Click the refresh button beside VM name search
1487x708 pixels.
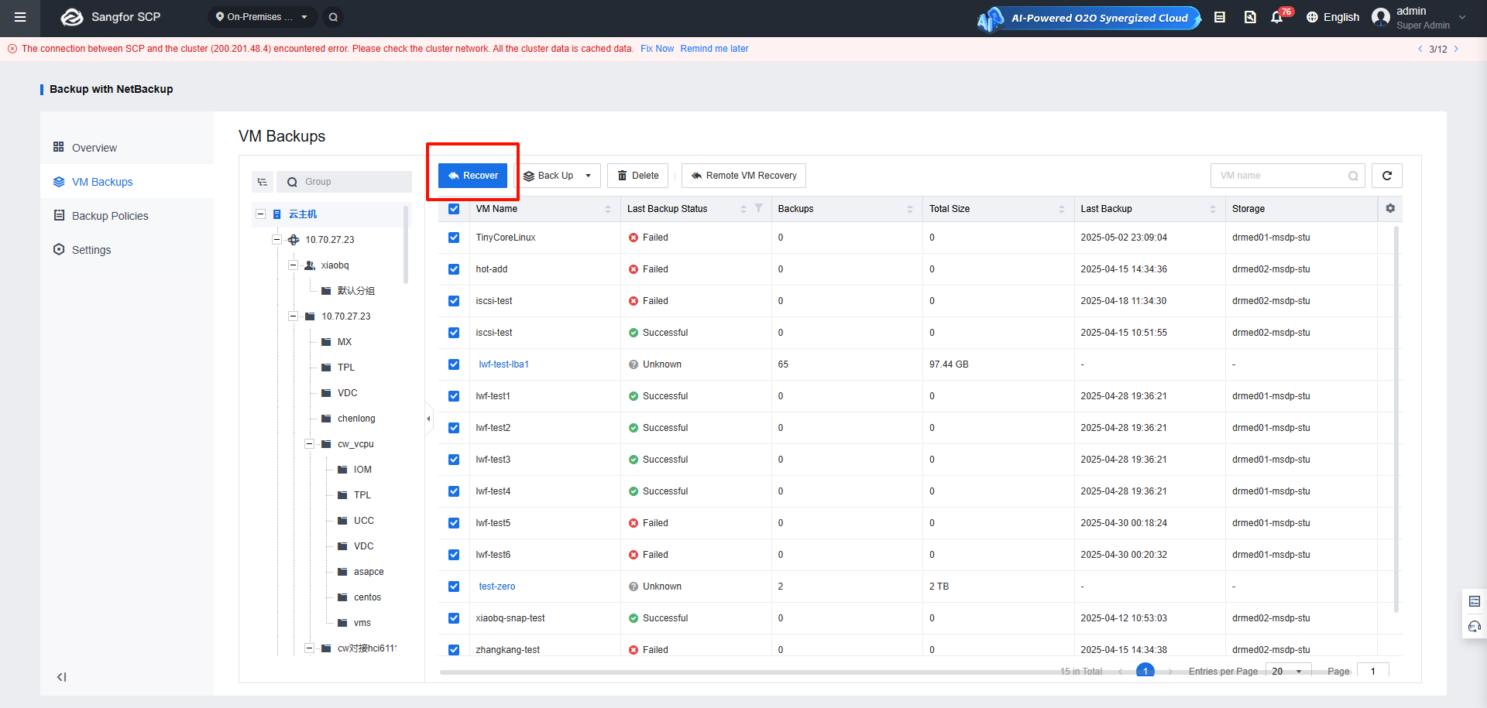(1386, 176)
